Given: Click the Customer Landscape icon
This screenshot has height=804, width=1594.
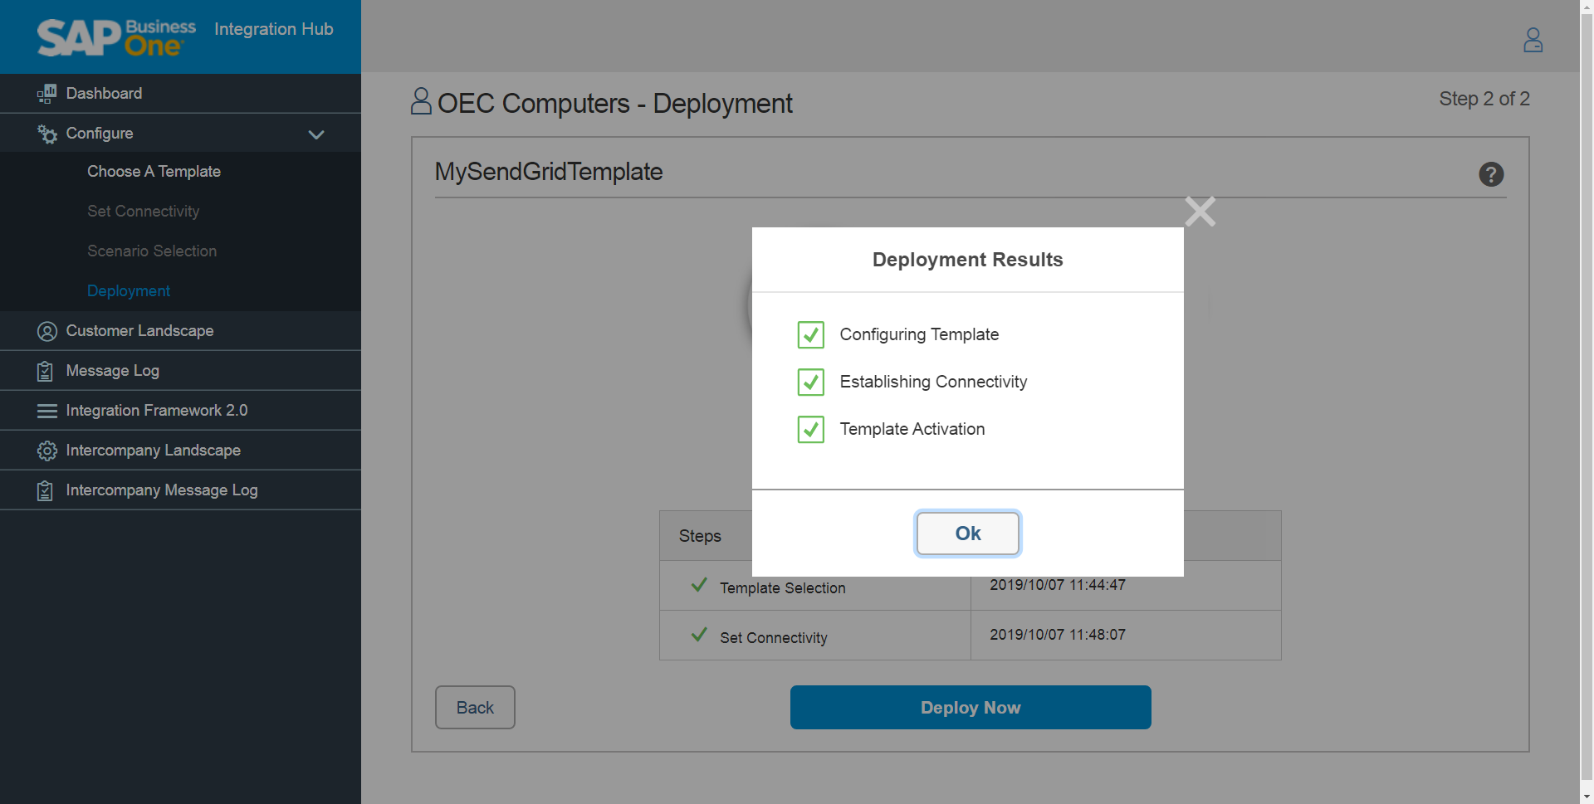Looking at the screenshot, I should (46, 331).
